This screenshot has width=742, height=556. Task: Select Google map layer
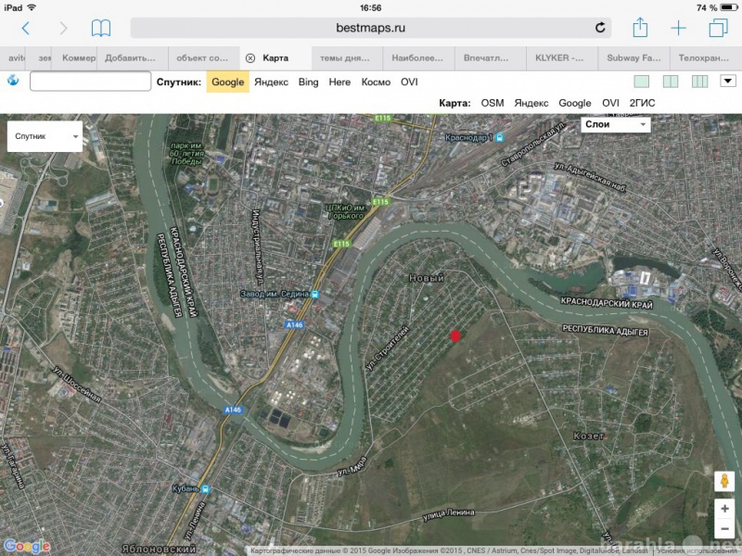(x=574, y=103)
